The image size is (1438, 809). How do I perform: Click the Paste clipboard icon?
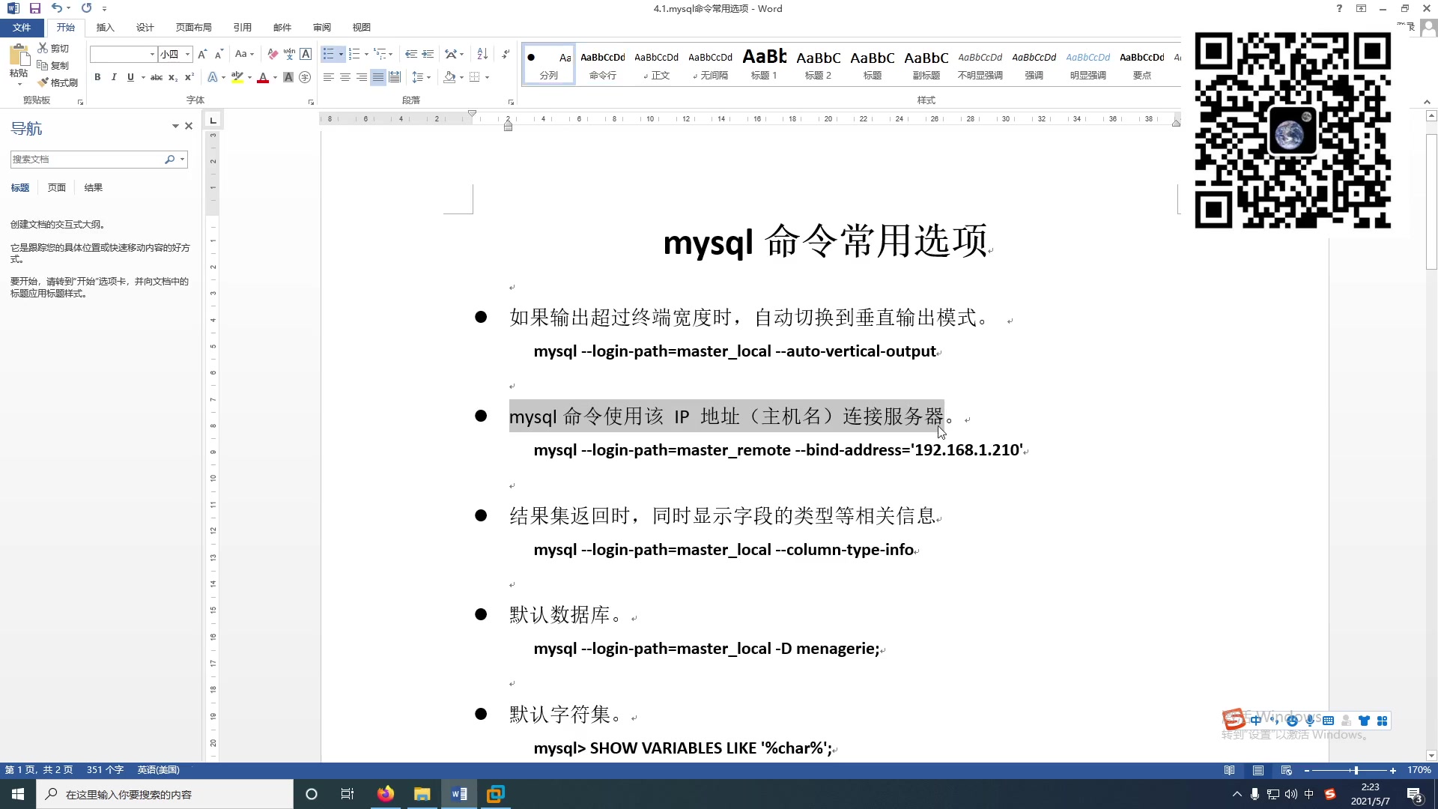click(x=19, y=55)
